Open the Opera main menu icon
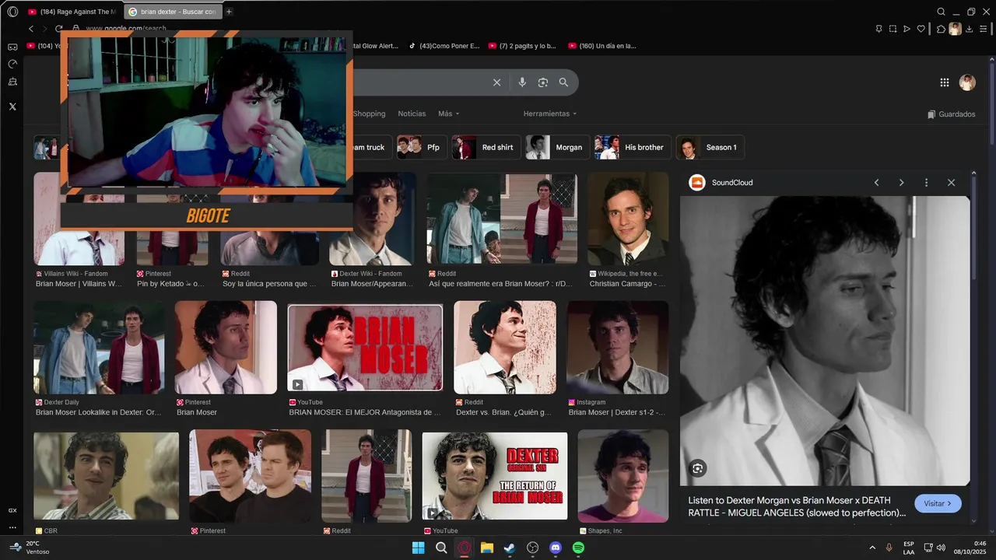The width and height of the screenshot is (996, 560). tap(12, 12)
